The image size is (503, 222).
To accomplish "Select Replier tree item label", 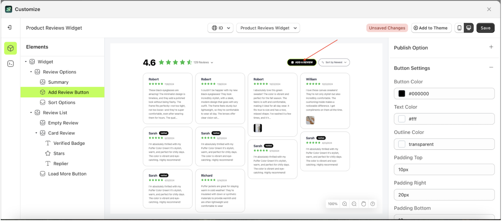I will (x=61, y=164).
